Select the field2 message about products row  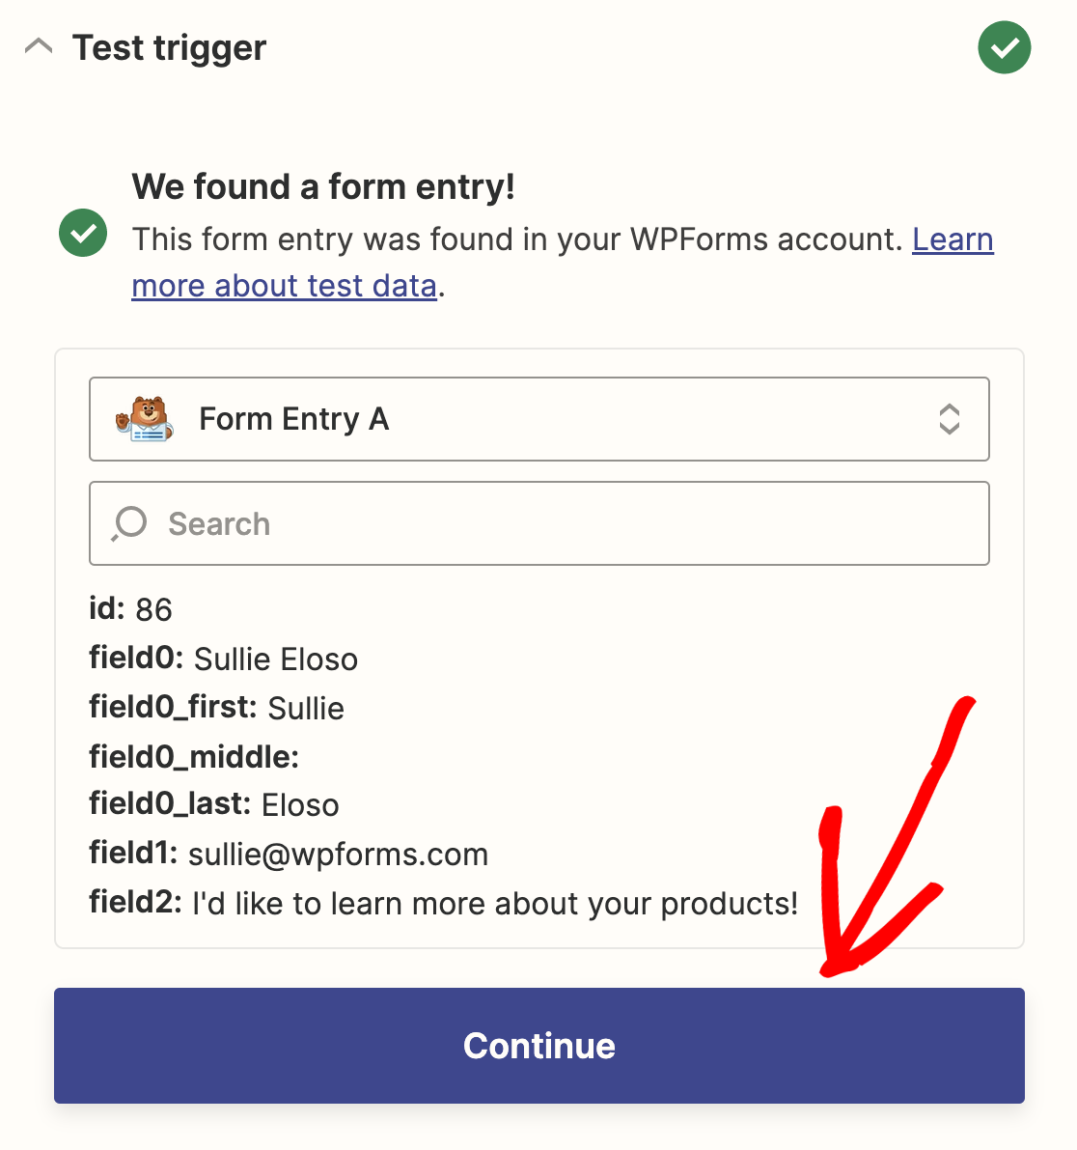444,903
